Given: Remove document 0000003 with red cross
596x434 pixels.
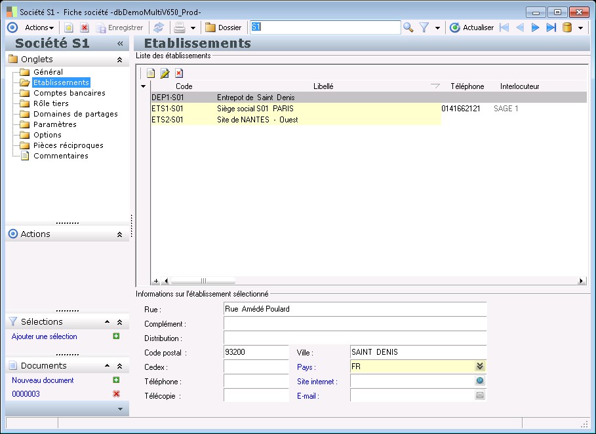Looking at the screenshot, I should 116,393.
